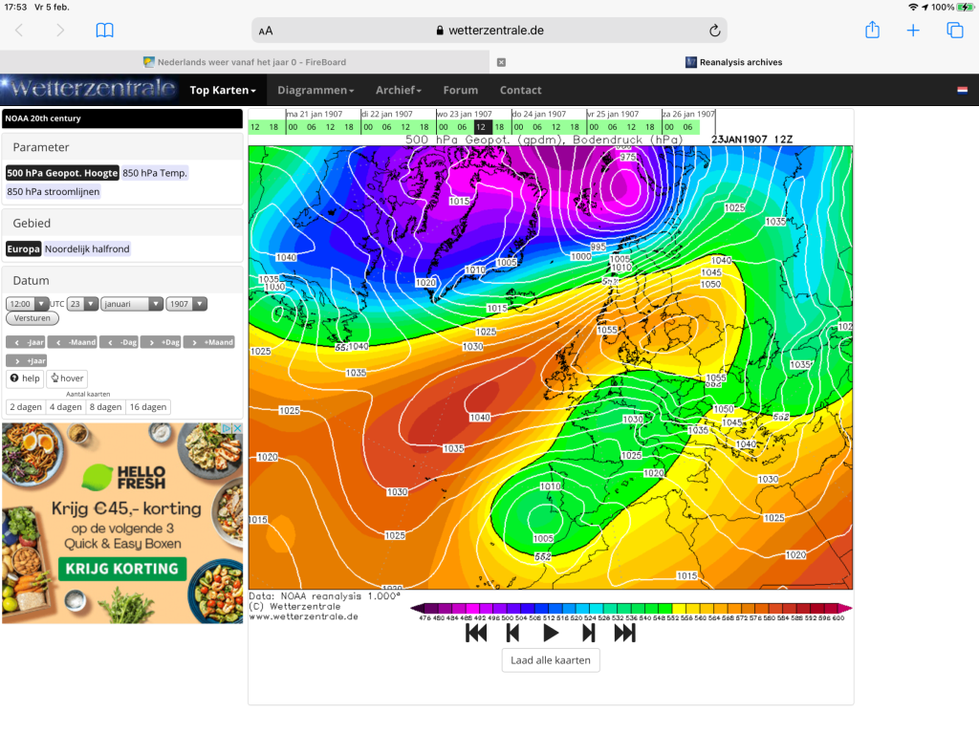Viewport: 979px width, 734px height.
Task: Tap the share icon in Safari toolbar
Action: click(872, 30)
